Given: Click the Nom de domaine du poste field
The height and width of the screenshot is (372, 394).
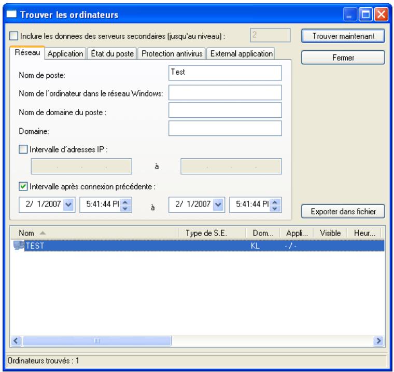Looking at the screenshot, I should 225,110.
